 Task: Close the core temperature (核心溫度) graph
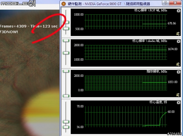178,102
